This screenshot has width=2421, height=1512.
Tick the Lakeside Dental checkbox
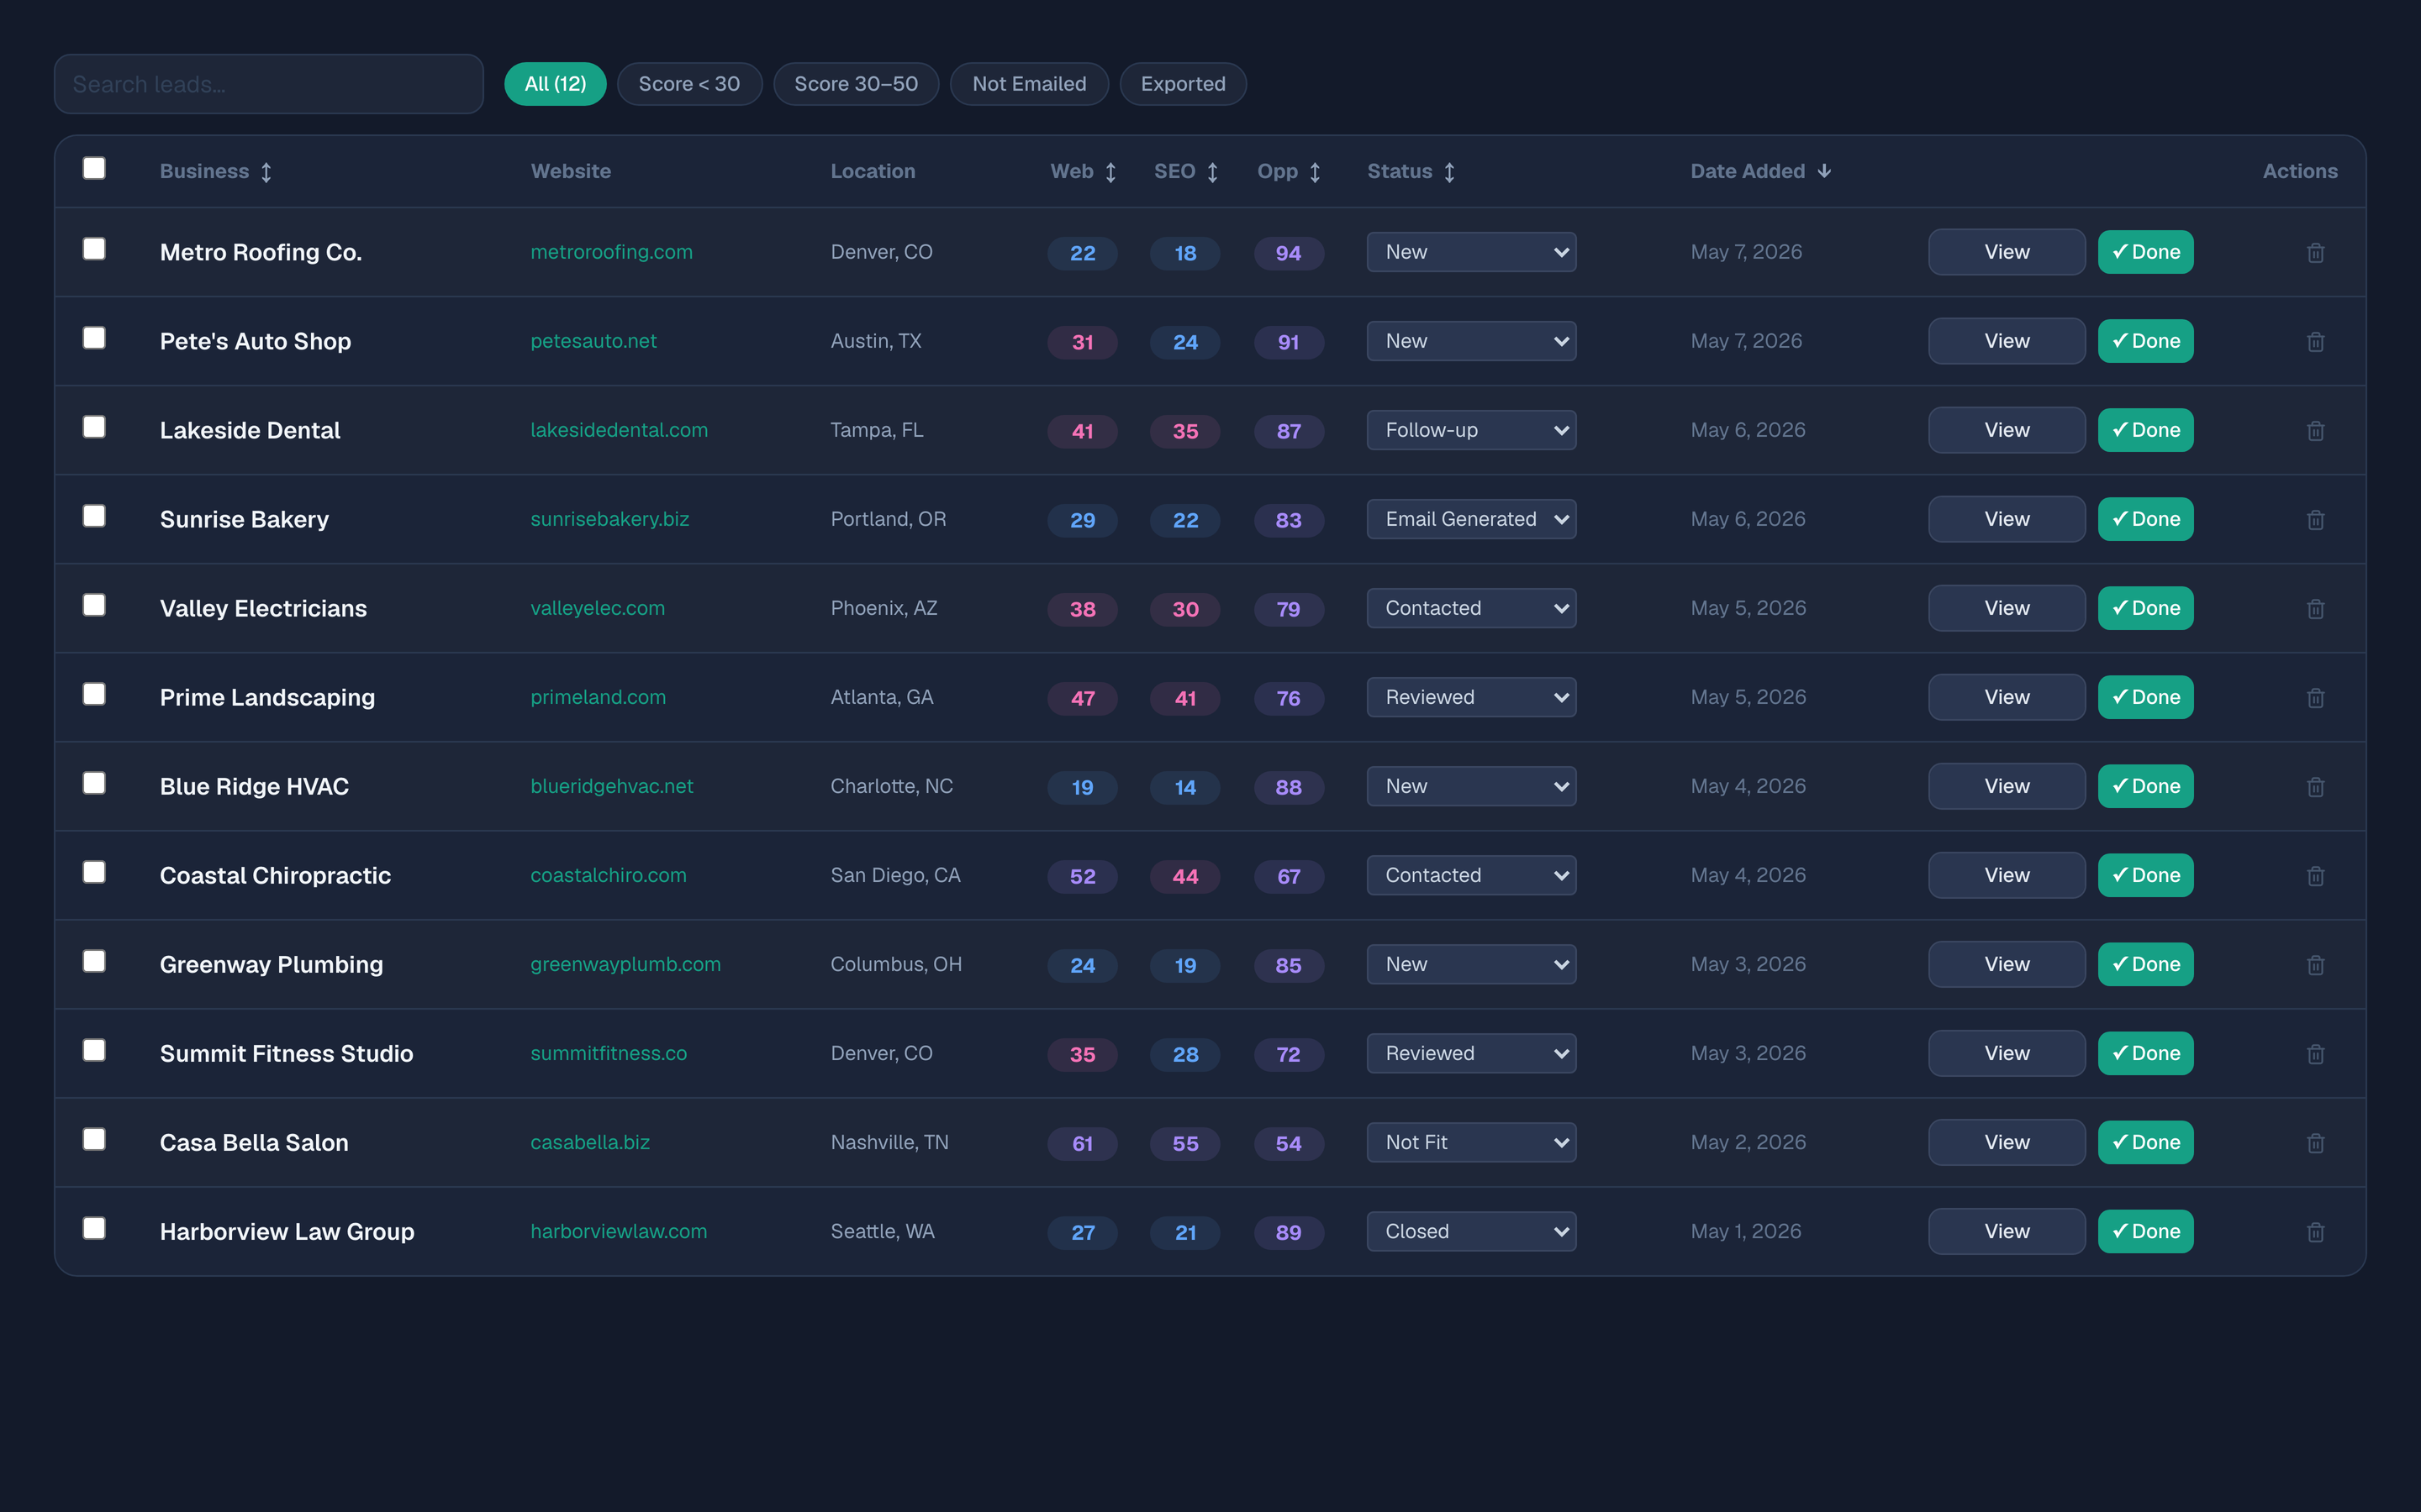tap(94, 427)
